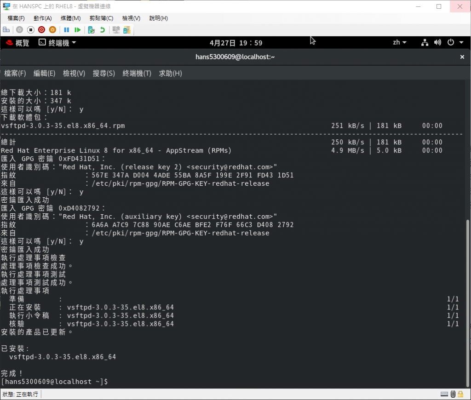The height and width of the screenshot is (400, 471).
Task: Expand the 終端機 application menu
Action: coord(57,43)
